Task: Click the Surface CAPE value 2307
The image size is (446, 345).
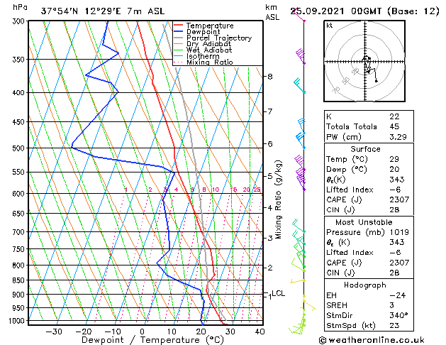Action: coord(399,199)
